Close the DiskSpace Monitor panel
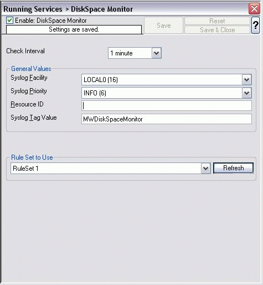Screen dimensions: 263x285 point(254,8)
